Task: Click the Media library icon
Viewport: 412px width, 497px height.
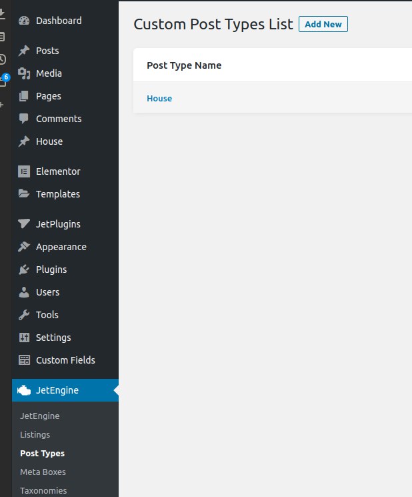Action: pyautogui.click(x=24, y=73)
